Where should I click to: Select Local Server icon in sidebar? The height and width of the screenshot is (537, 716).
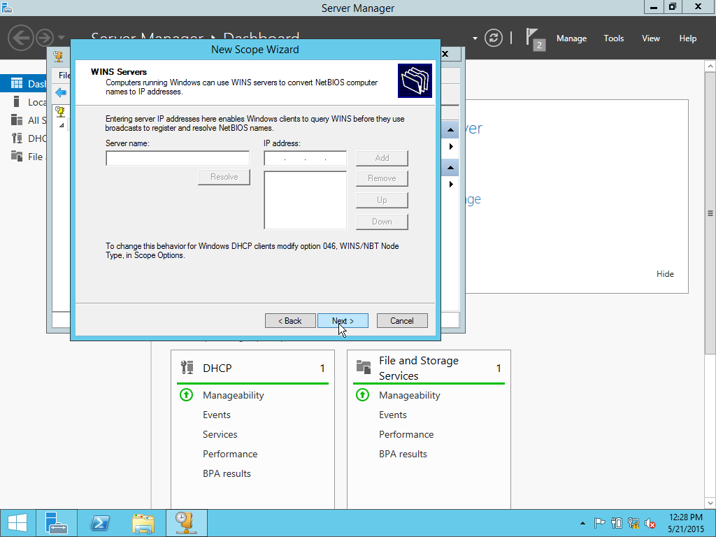coord(17,102)
